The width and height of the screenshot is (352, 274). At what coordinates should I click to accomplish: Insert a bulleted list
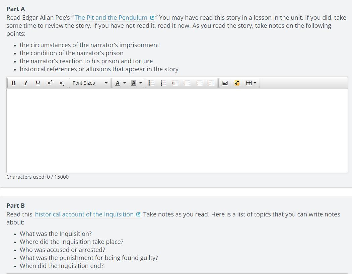coord(151,83)
